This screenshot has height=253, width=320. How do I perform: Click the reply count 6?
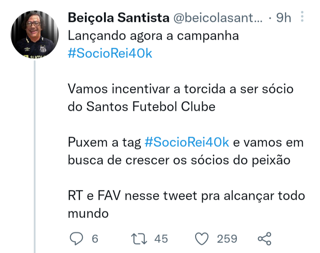tap(95, 239)
